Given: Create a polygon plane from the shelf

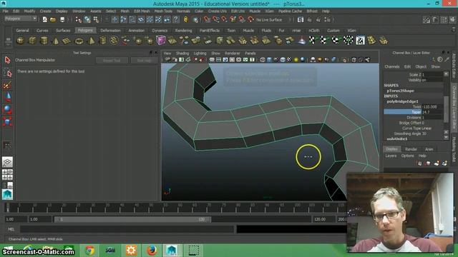Looking at the screenshot, I should click(x=67, y=41).
